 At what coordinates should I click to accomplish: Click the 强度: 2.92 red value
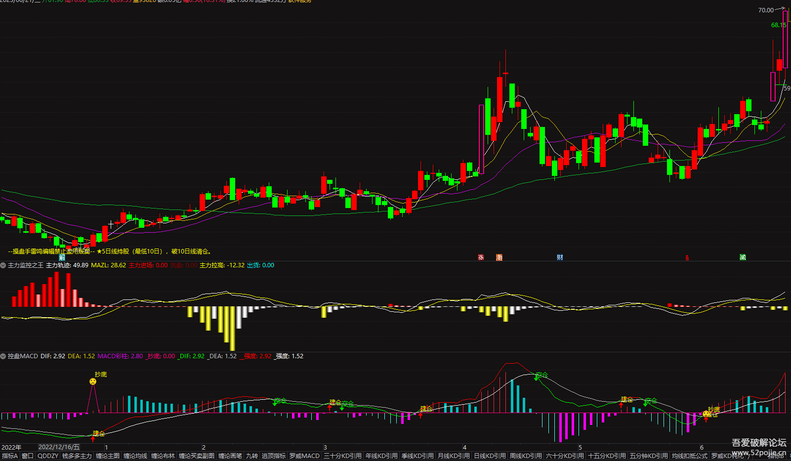(x=255, y=356)
